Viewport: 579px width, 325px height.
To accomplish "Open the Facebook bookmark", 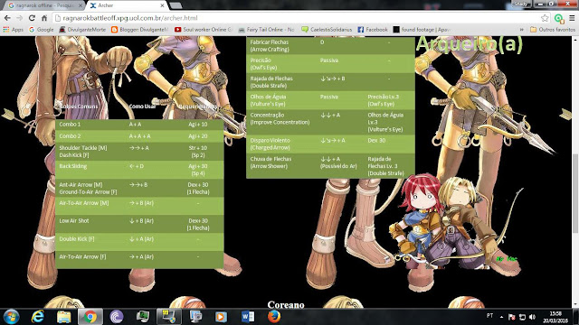I will [373, 30].
